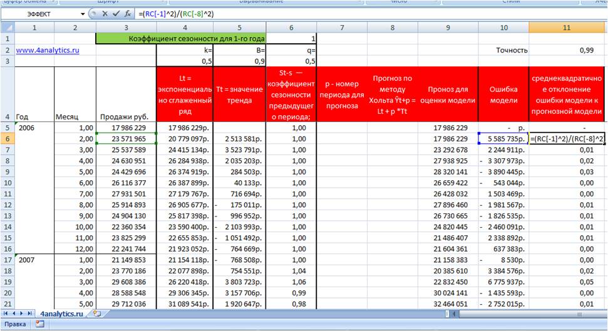This screenshot has width=608, height=331.
Task: Select column header 3
Action: pos(126,28)
